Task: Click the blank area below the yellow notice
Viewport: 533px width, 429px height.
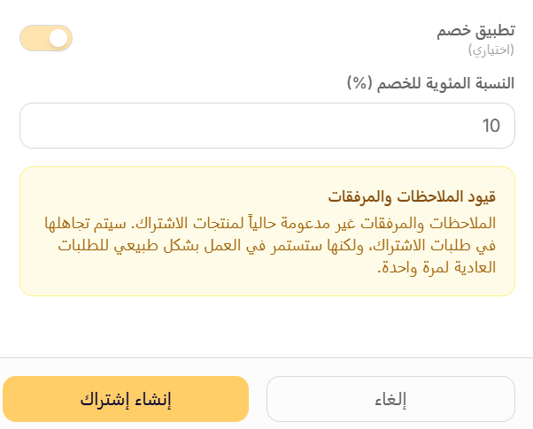Action: click(266, 326)
